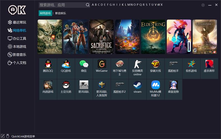This screenshot has width=221, height=139.
Task: Open the 星河战队 icon
Action: [x=84, y=85]
